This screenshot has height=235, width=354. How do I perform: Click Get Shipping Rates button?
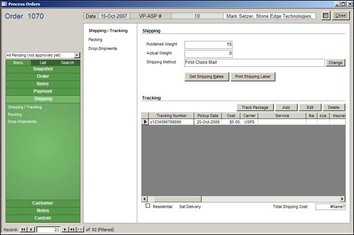[207, 76]
